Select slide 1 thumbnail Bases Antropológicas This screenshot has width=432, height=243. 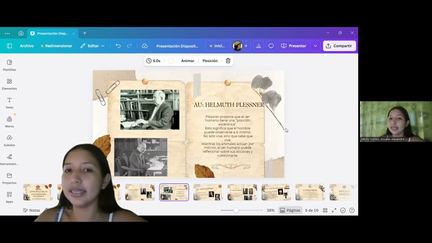click(x=38, y=192)
